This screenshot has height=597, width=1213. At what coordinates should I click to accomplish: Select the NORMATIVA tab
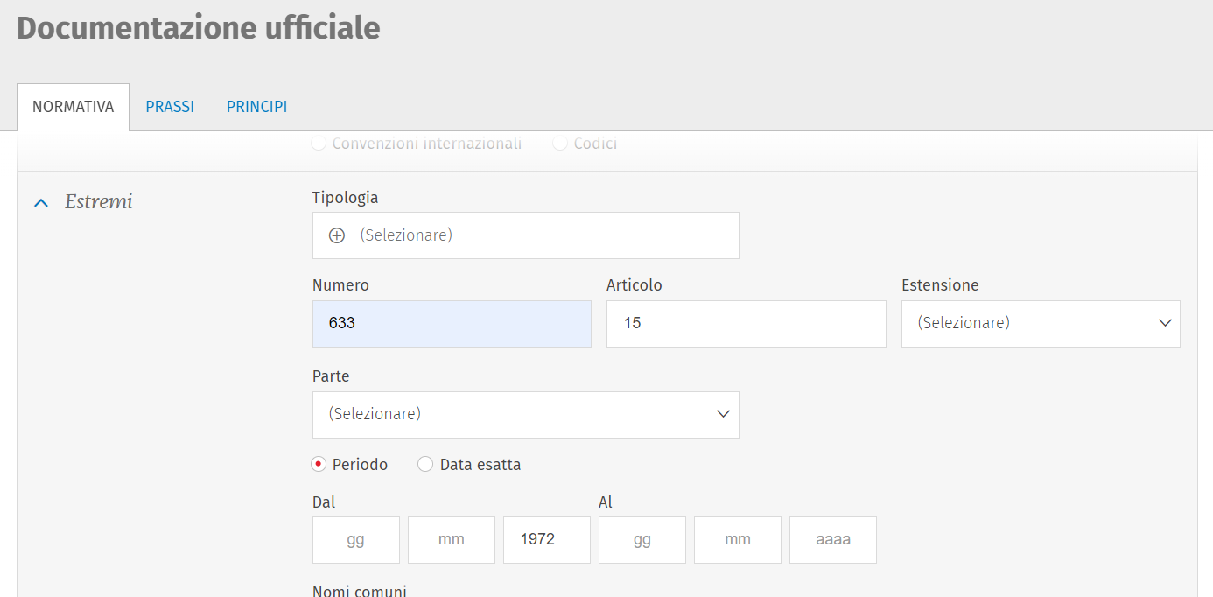[x=73, y=107]
